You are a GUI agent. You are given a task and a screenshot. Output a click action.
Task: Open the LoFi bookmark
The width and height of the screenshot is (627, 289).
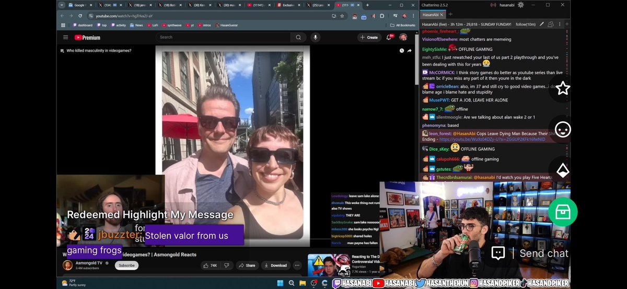(x=153, y=25)
